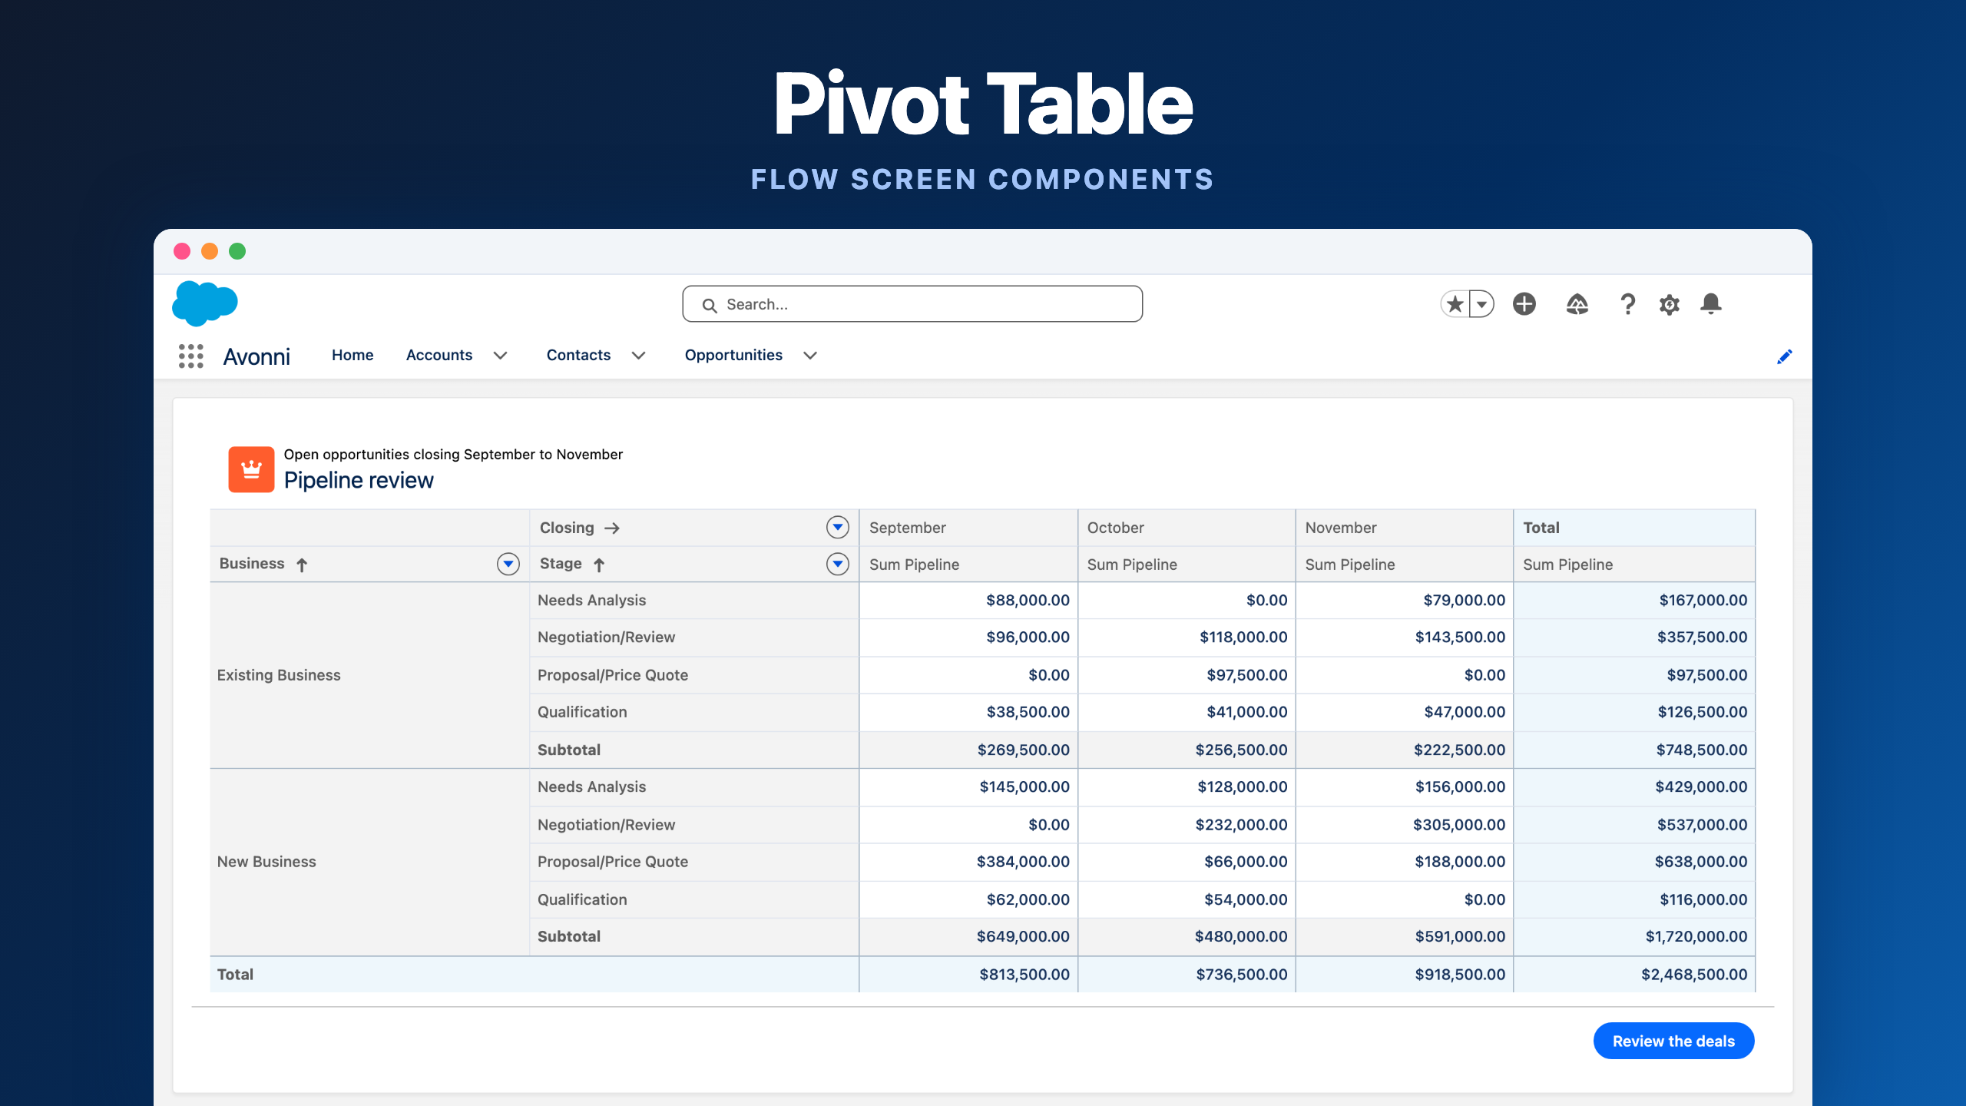Click the Existing Business row label

(x=279, y=675)
